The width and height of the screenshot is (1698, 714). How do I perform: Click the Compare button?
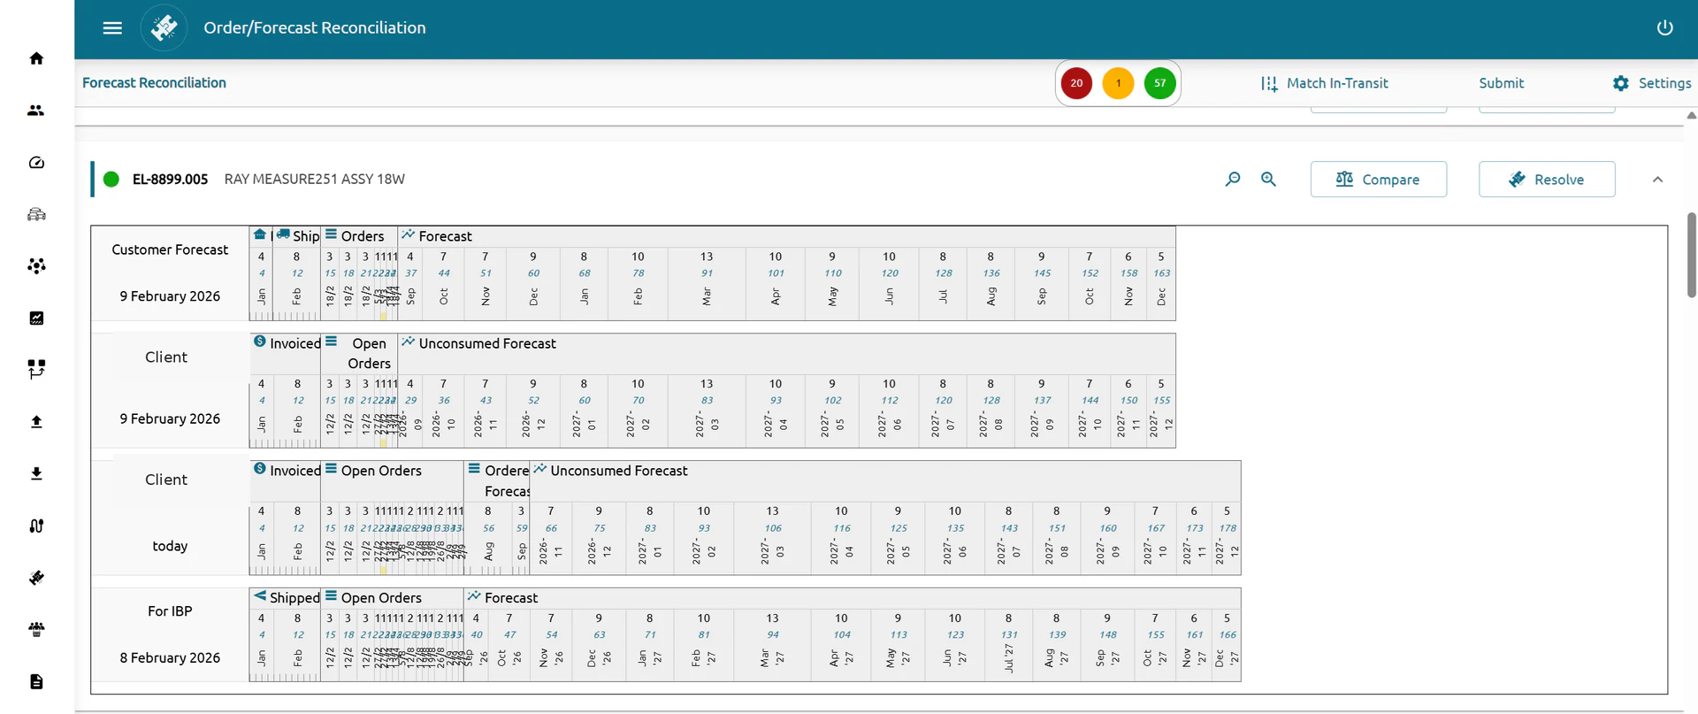coord(1378,180)
